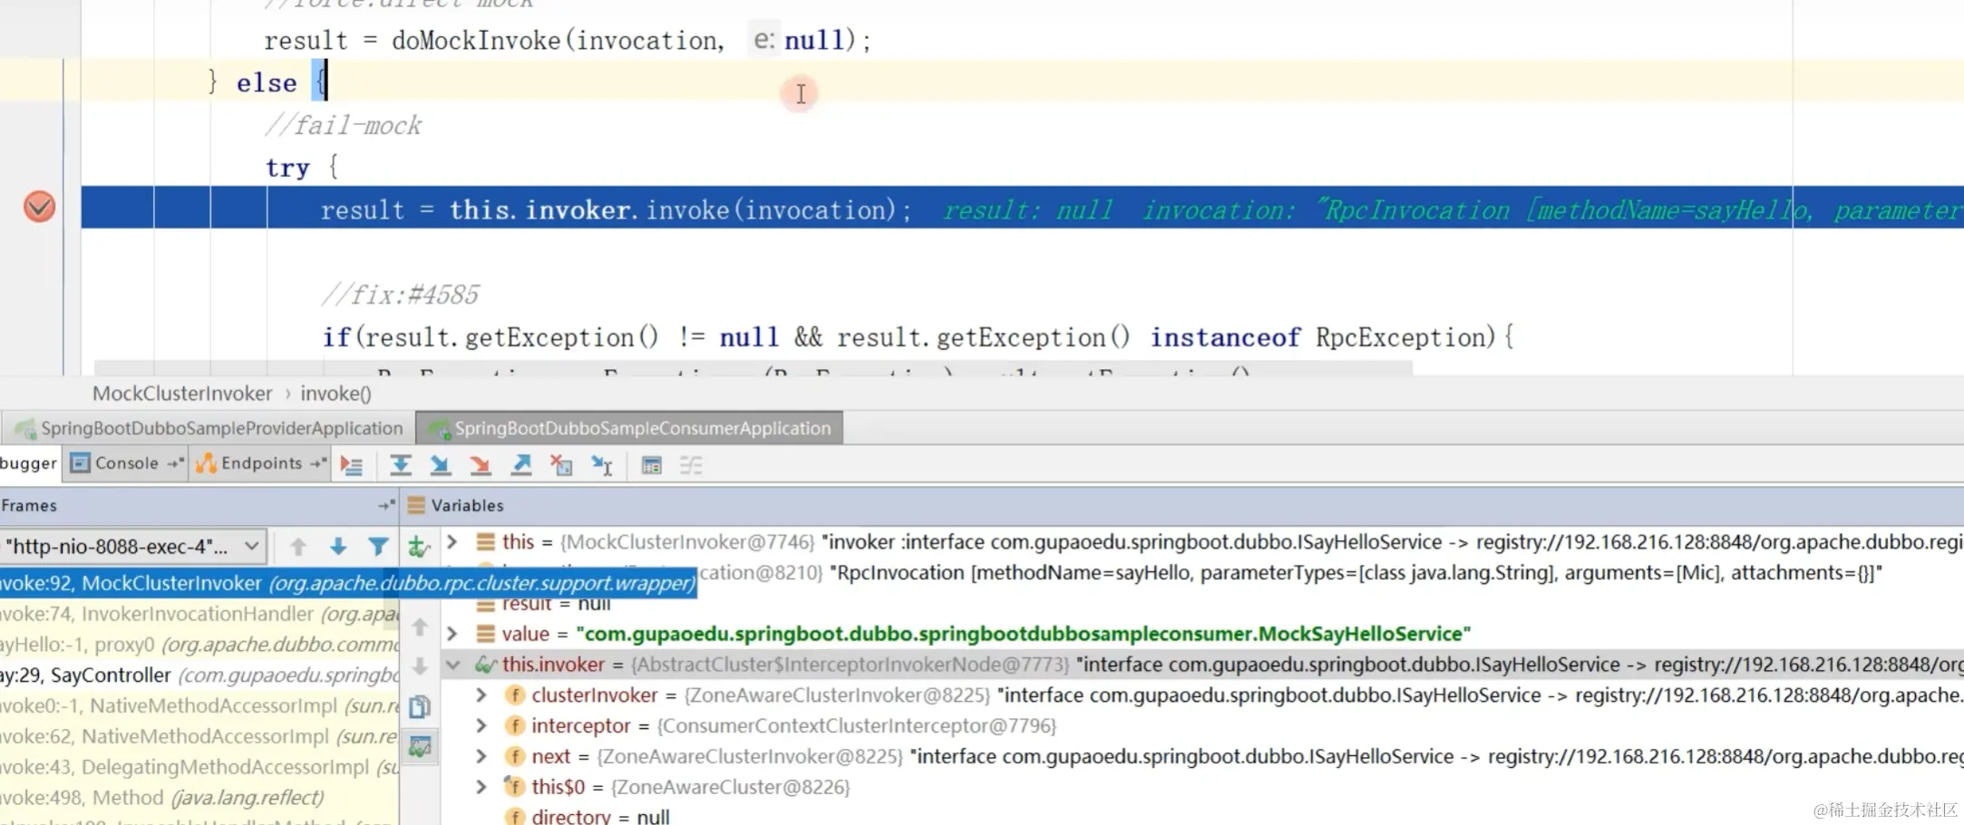This screenshot has width=1964, height=825.
Task: Switch to SpringBootDubboSampleConsumerApplication debug tab
Action: pyautogui.click(x=630, y=428)
